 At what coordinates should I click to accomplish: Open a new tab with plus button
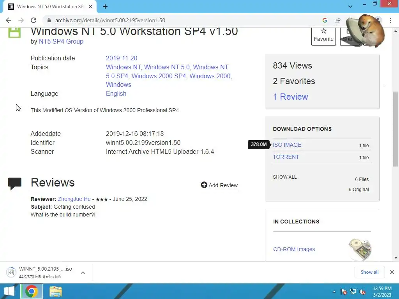click(x=105, y=7)
